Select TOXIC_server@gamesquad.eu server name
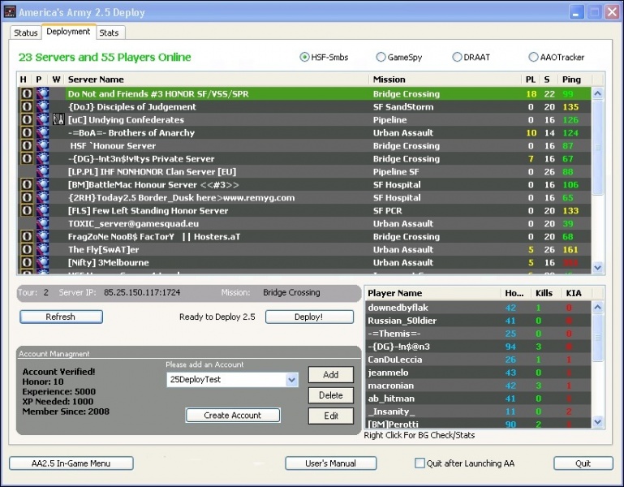 [133, 223]
